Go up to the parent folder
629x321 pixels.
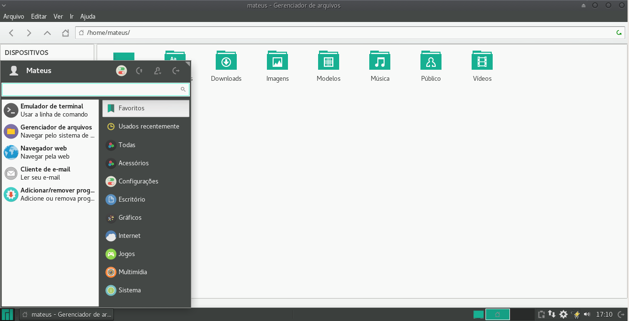pos(47,33)
